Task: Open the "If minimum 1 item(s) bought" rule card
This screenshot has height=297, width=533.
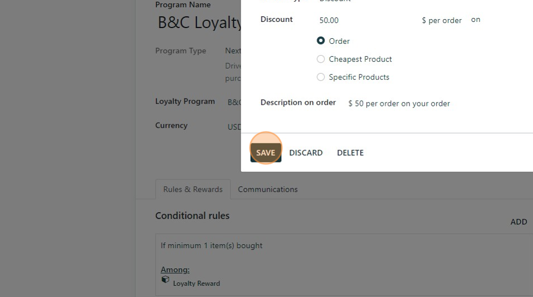Action: pyautogui.click(x=344, y=246)
